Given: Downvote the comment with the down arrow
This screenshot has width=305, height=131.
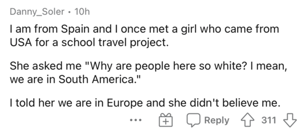Looking at the screenshot, I should (x=290, y=120).
